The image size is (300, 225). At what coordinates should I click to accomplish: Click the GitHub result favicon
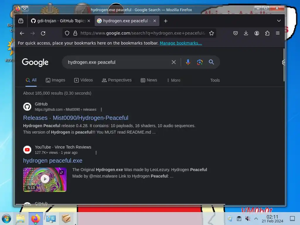27,107
